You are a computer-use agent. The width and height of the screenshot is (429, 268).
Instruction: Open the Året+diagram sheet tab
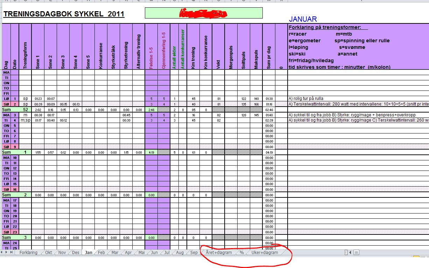219,252
